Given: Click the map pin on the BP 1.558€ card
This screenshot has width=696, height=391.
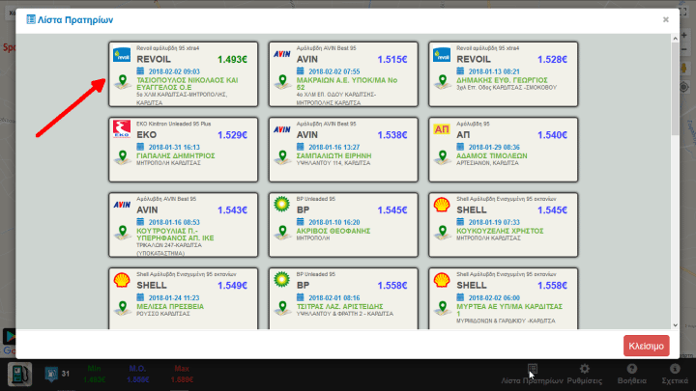Looking at the screenshot, I should click(282, 308).
